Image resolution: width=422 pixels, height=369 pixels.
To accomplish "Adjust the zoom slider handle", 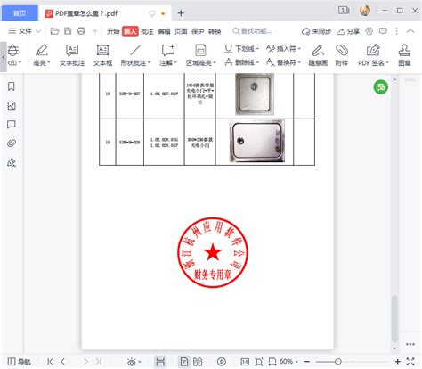I will (337, 362).
